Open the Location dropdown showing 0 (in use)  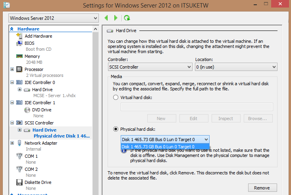point(236,67)
